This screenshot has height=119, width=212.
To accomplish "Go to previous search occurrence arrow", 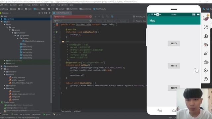I will (x=95, y=17).
